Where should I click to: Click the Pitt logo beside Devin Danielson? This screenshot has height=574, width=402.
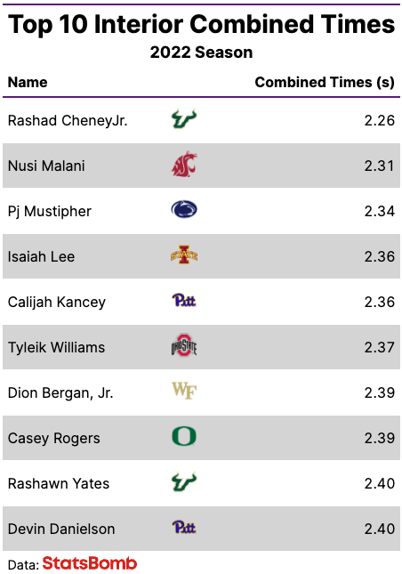coord(184,528)
